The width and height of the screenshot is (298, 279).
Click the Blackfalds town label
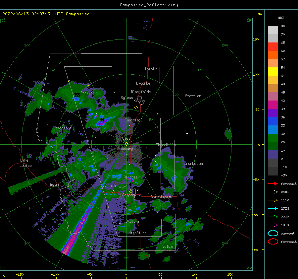[x=141, y=92]
